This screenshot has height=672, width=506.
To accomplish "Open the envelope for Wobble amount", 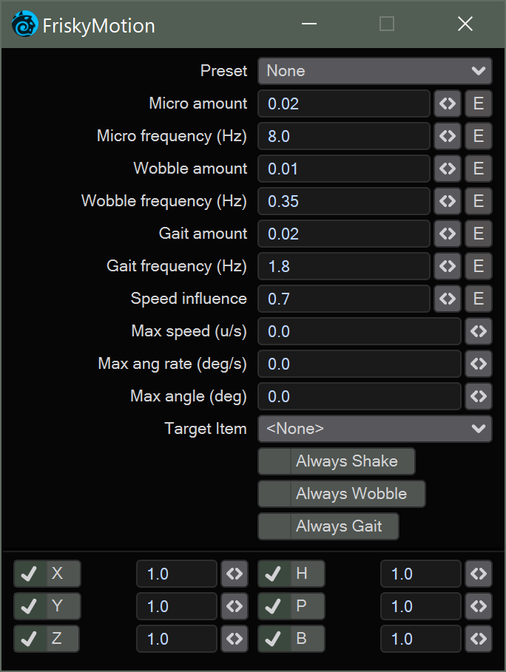I will [448, 169].
